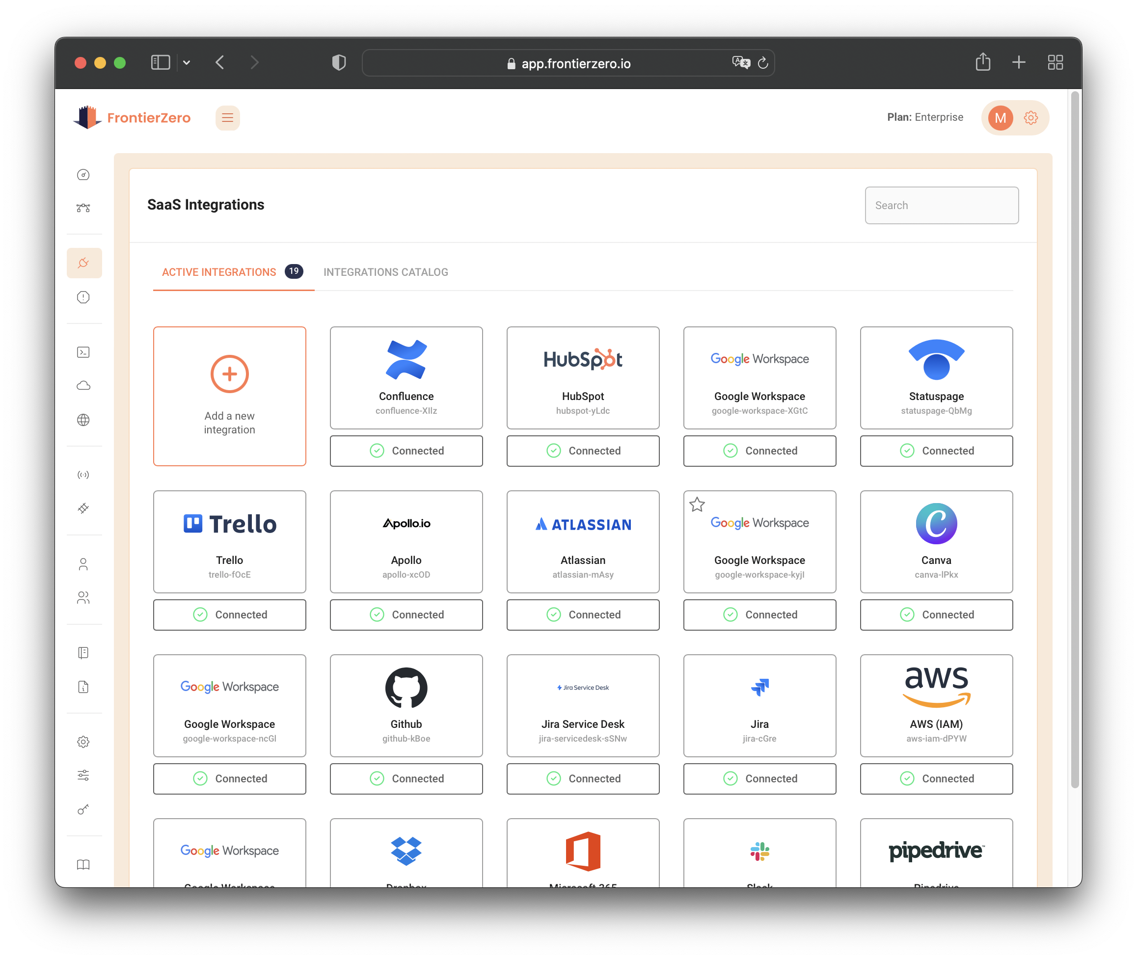
Task: Open the Trello integration card
Action: click(x=229, y=541)
